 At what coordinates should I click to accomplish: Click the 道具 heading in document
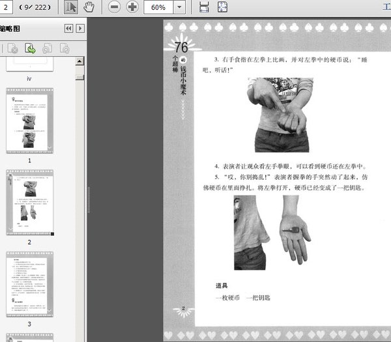[x=222, y=286]
